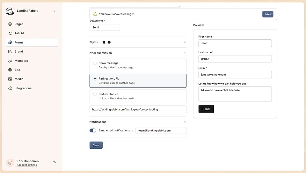
Task: Select the Forms menu item
Action: coord(32,42)
